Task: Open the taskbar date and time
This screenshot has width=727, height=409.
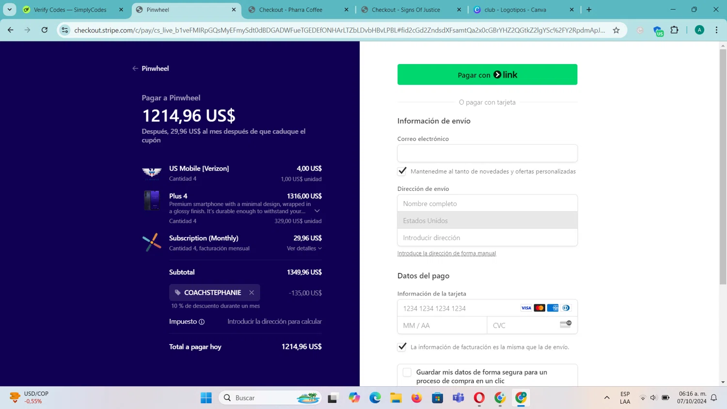Action: coord(692,397)
